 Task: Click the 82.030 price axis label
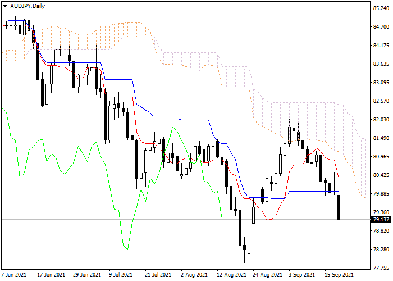(381, 120)
